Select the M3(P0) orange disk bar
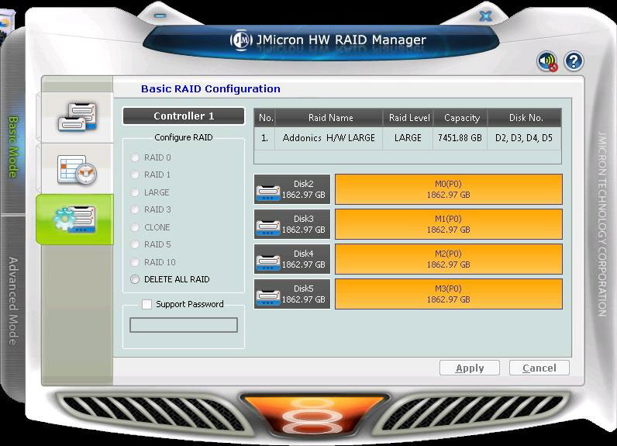The image size is (617, 446). 449,294
